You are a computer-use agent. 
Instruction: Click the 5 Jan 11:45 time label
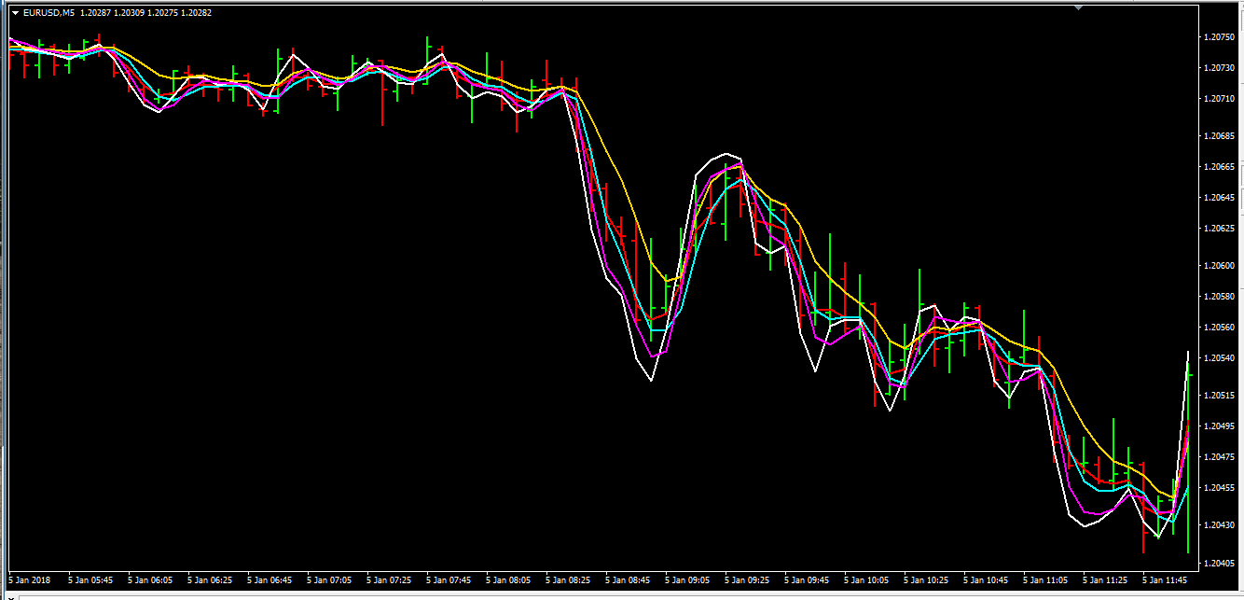(x=1166, y=580)
